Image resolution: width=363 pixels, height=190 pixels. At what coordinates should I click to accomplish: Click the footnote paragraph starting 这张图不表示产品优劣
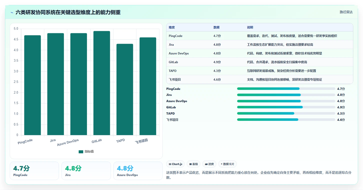pos(259,175)
